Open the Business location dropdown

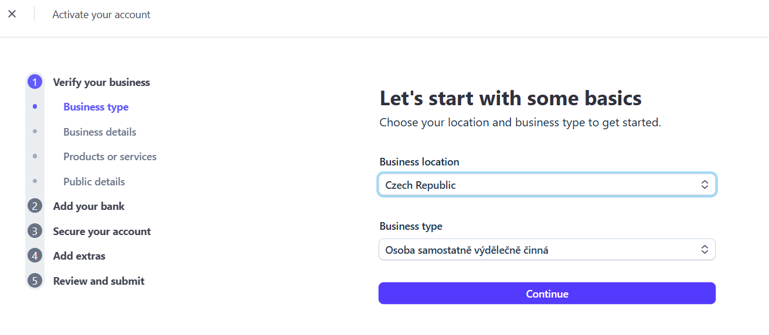(x=546, y=185)
